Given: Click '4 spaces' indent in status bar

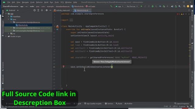Looking at the screenshot, I should click(182, 106).
